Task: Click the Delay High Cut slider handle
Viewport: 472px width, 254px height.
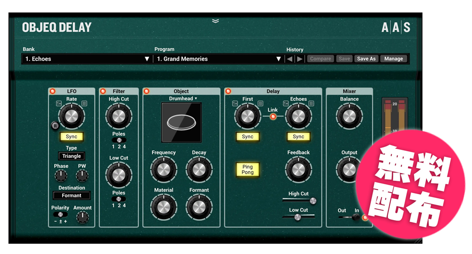Action: [x=312, y=201]
